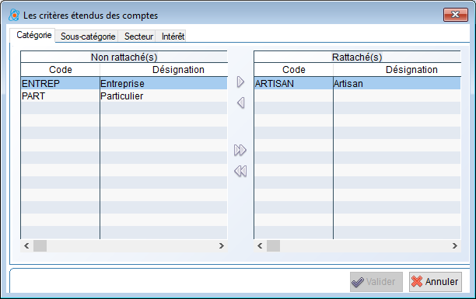Viewport: 476px width, 299px height.
Task: Click left scroll arrow of Rattaché(s) list
Action: 260,245
